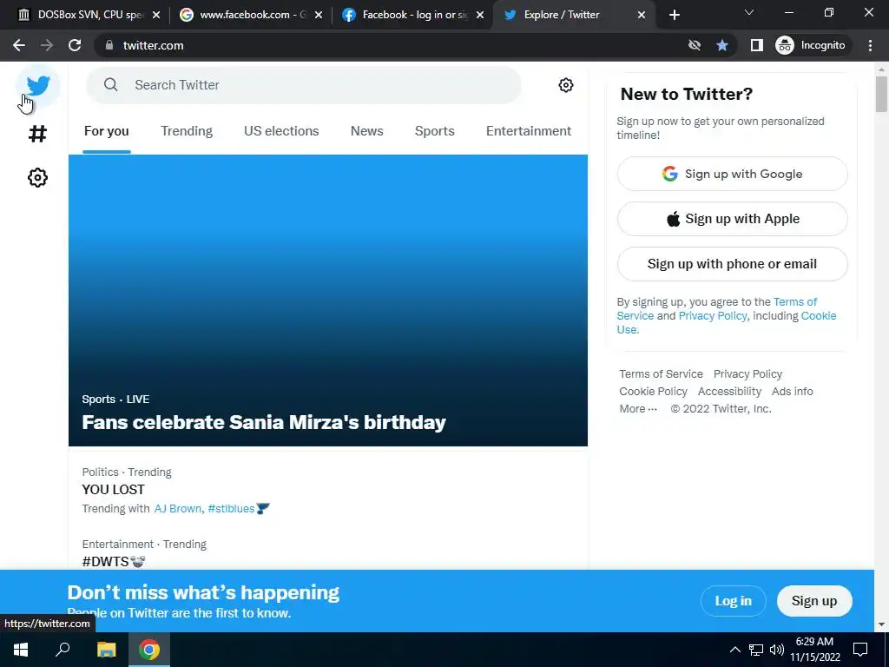The height and width of the screenshot is (667, 889).
Task: Click the Search Twitter input field
Action: point(304,85)
